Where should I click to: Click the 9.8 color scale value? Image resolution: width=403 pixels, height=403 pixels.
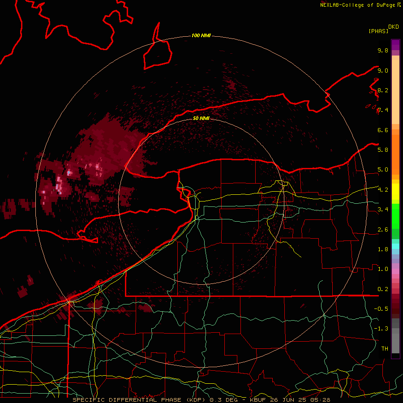(x=383, y=50)
